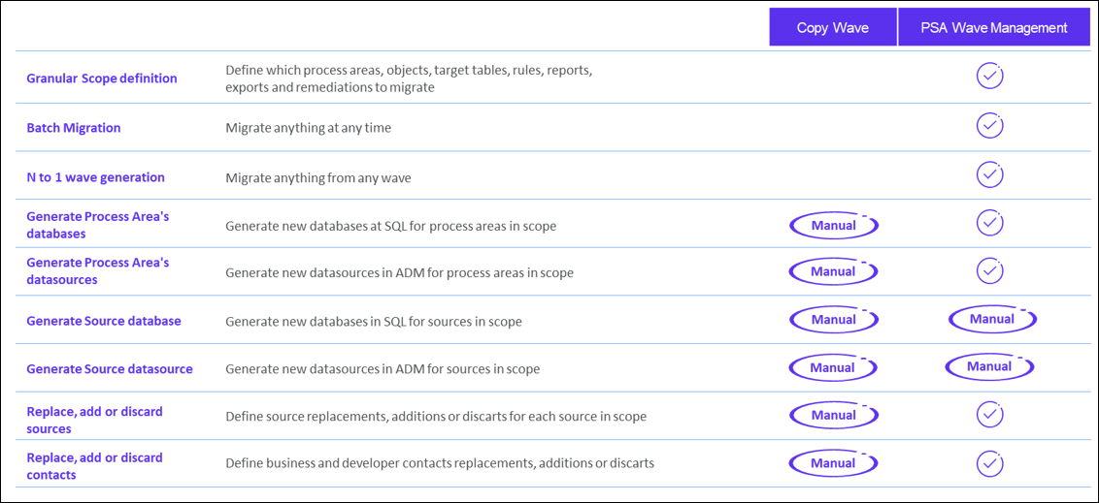Click the checkmark icon for Granular Scope definition
1099x503 pixels.
[x=989, y=76]
